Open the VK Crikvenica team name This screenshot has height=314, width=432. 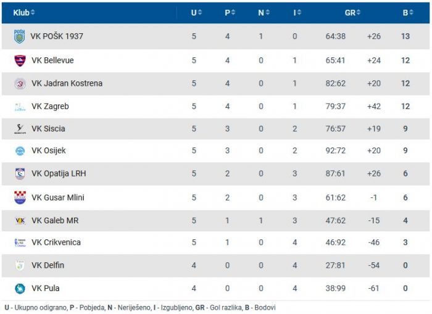[x=56, y=242]
